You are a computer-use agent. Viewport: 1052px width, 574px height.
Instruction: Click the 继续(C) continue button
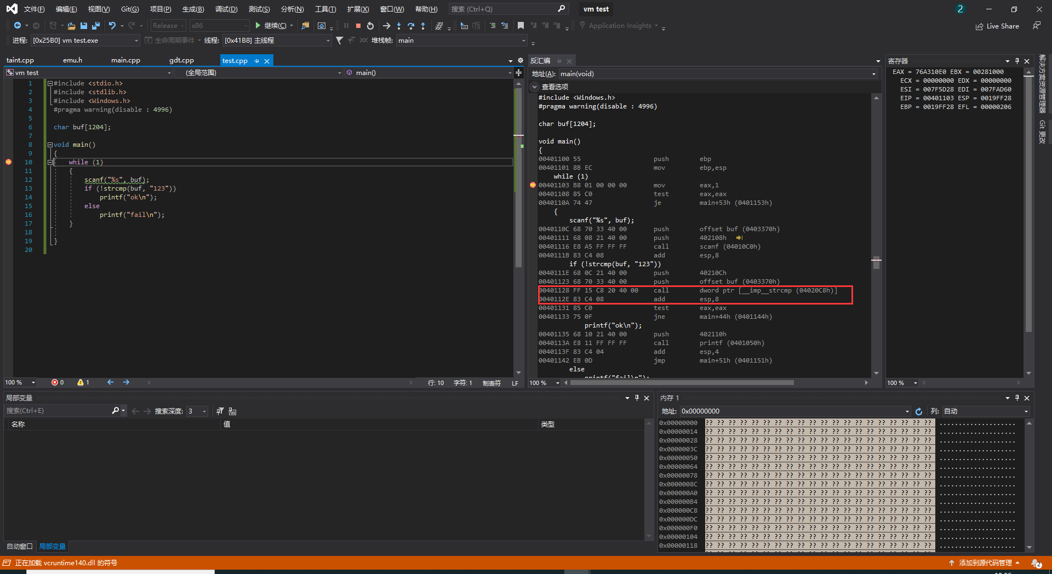pos(271,26)
